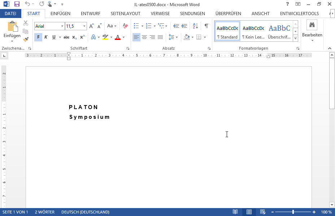The width and height of the screenshot is (335, 216).
Task: Justify the paragraph text
Action: [160, 37]
